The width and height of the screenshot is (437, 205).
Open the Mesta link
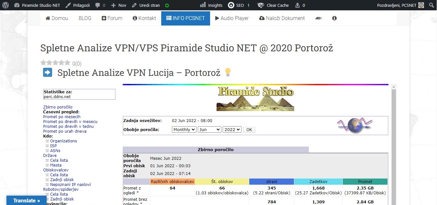tap(56, 165)
